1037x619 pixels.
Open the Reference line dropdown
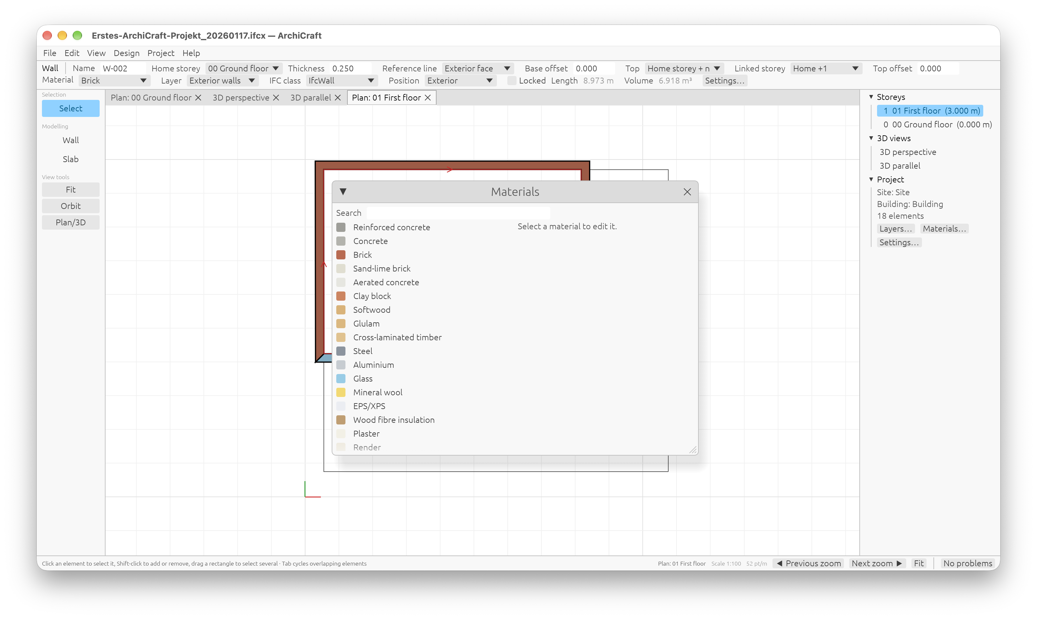point(478,68)
